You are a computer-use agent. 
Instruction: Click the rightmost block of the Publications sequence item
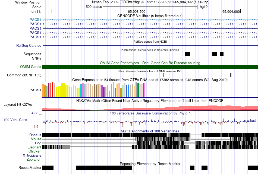pos(222,54)
